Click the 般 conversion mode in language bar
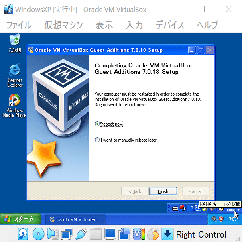The image size is (242, 242). (197, 208)
